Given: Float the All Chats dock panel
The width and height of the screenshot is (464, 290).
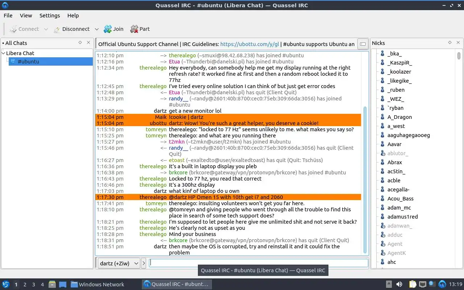Looking at the screenshot, I should 80,42.
